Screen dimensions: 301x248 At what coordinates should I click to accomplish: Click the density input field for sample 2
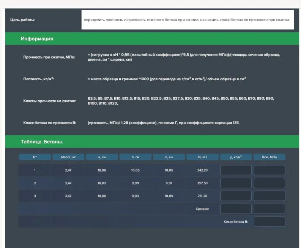coord(236,183)
